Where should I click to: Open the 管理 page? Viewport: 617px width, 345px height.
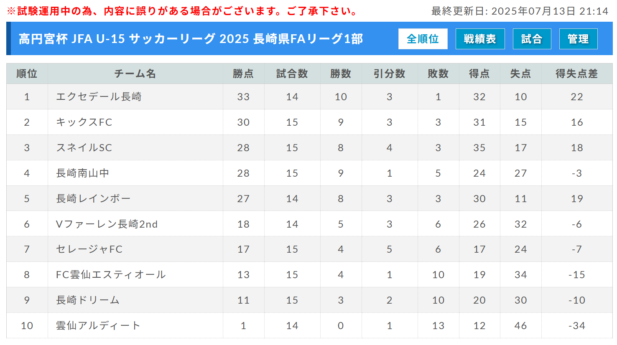pos(578,39)
